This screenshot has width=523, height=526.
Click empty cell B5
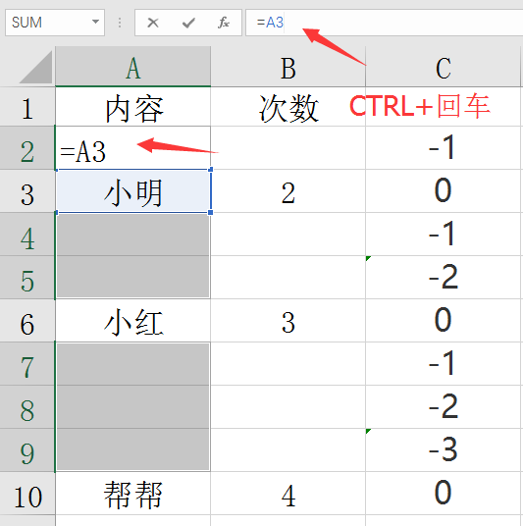coord(288,278)
